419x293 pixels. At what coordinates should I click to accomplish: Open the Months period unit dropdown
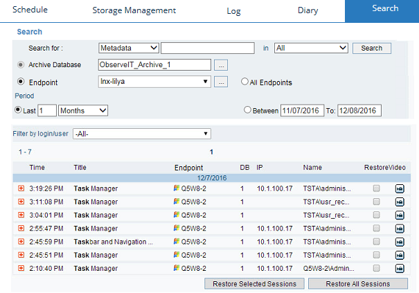[83, 110]
